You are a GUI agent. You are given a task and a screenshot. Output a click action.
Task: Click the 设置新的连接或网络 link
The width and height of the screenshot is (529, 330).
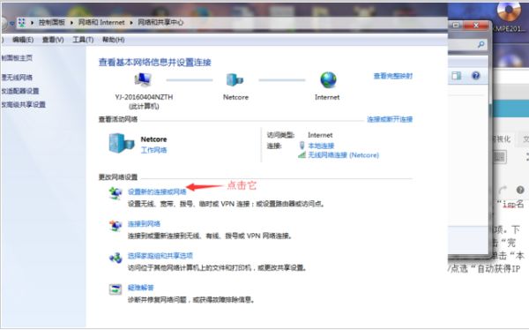tap(157, 191)
